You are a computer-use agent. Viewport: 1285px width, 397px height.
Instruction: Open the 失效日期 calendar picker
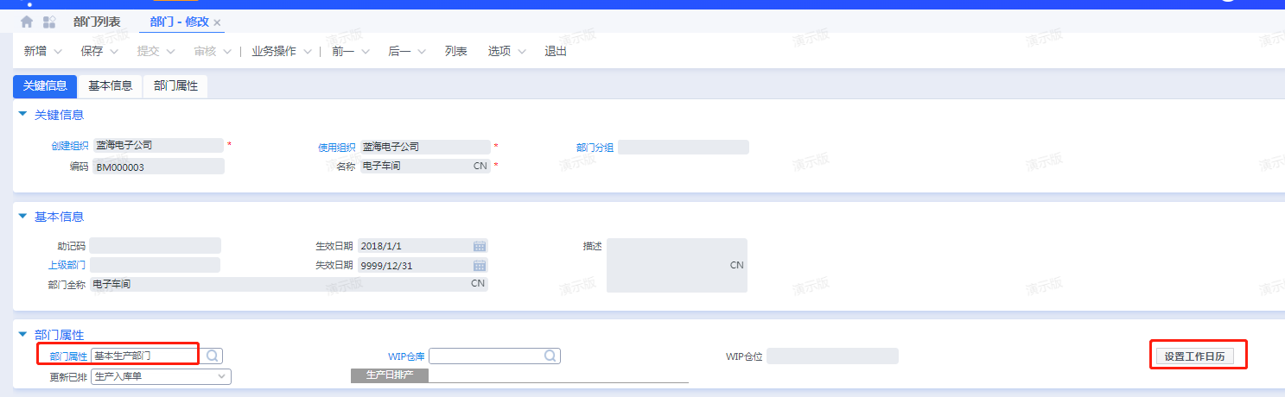tap(479, 265)
